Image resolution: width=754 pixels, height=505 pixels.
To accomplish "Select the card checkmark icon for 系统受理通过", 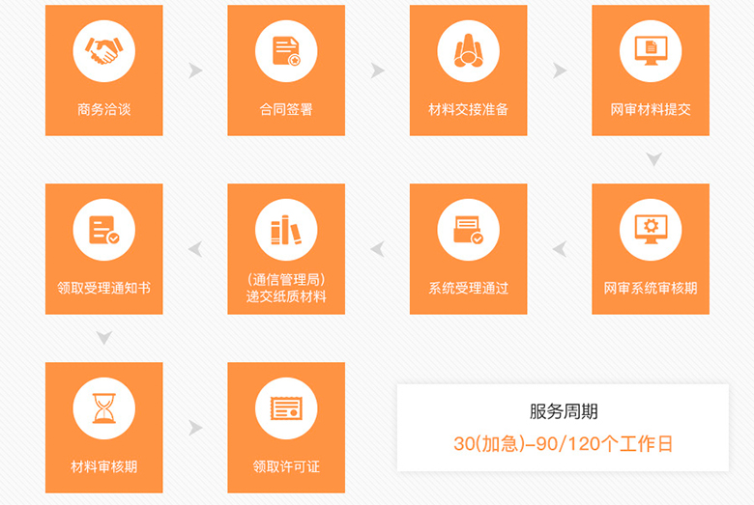I will 468,229.
